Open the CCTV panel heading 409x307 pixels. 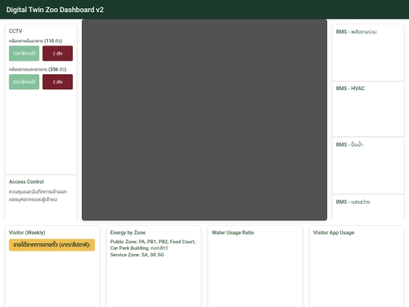point(15,31)
